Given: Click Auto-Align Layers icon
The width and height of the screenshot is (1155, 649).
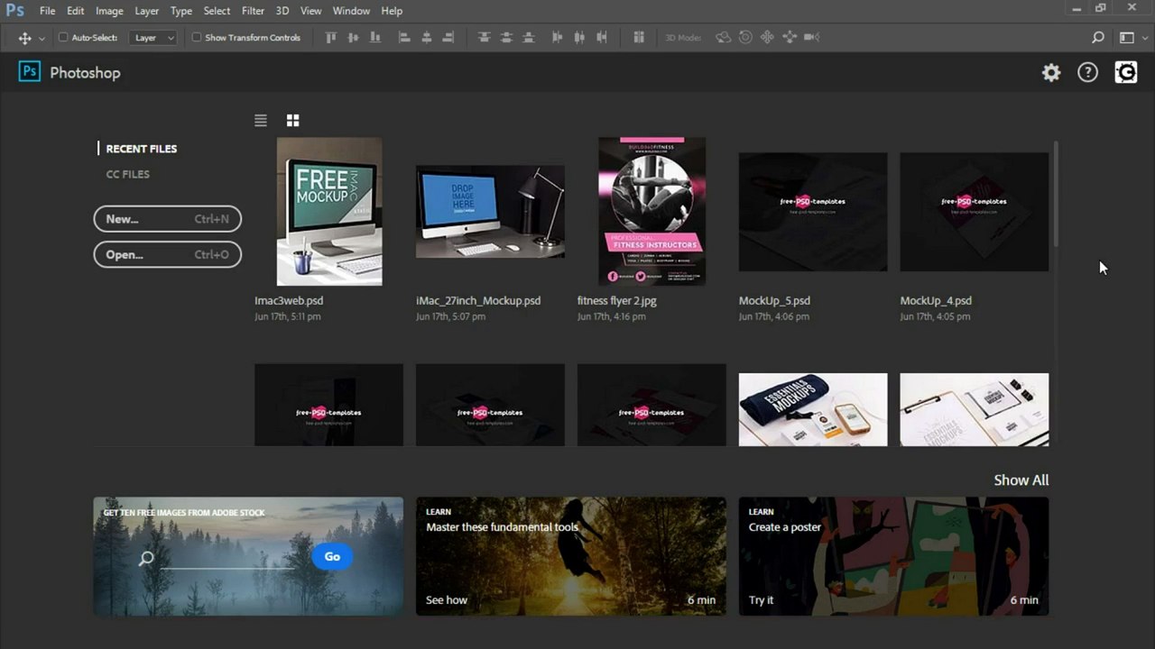Looking at the screenshot, I should pyautogui.click(x=639, y=38).
